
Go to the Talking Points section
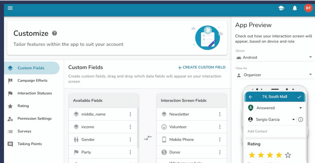(30, 144)
